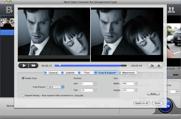Click the Add Video film icon
Screen dimensions: 181x119
pyautogui.click(x=9, y=10)
